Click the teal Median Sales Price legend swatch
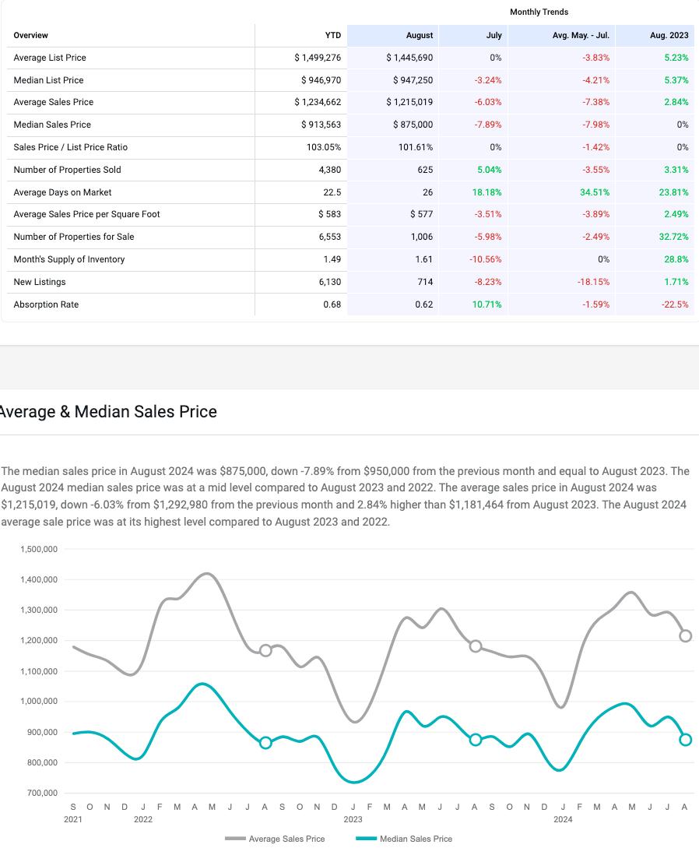Viewport: 699px width, 855px height. (x=366, y=839)
